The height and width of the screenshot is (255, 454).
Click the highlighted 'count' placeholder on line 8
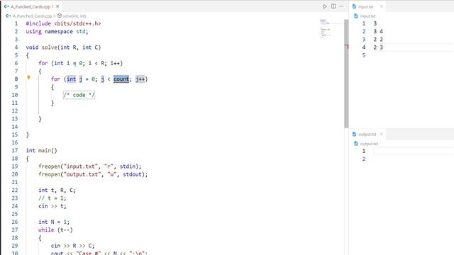(121, 79)
